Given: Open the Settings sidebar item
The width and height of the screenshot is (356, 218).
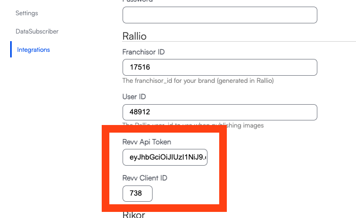Looking at the screenshot, I should point(26,13).
